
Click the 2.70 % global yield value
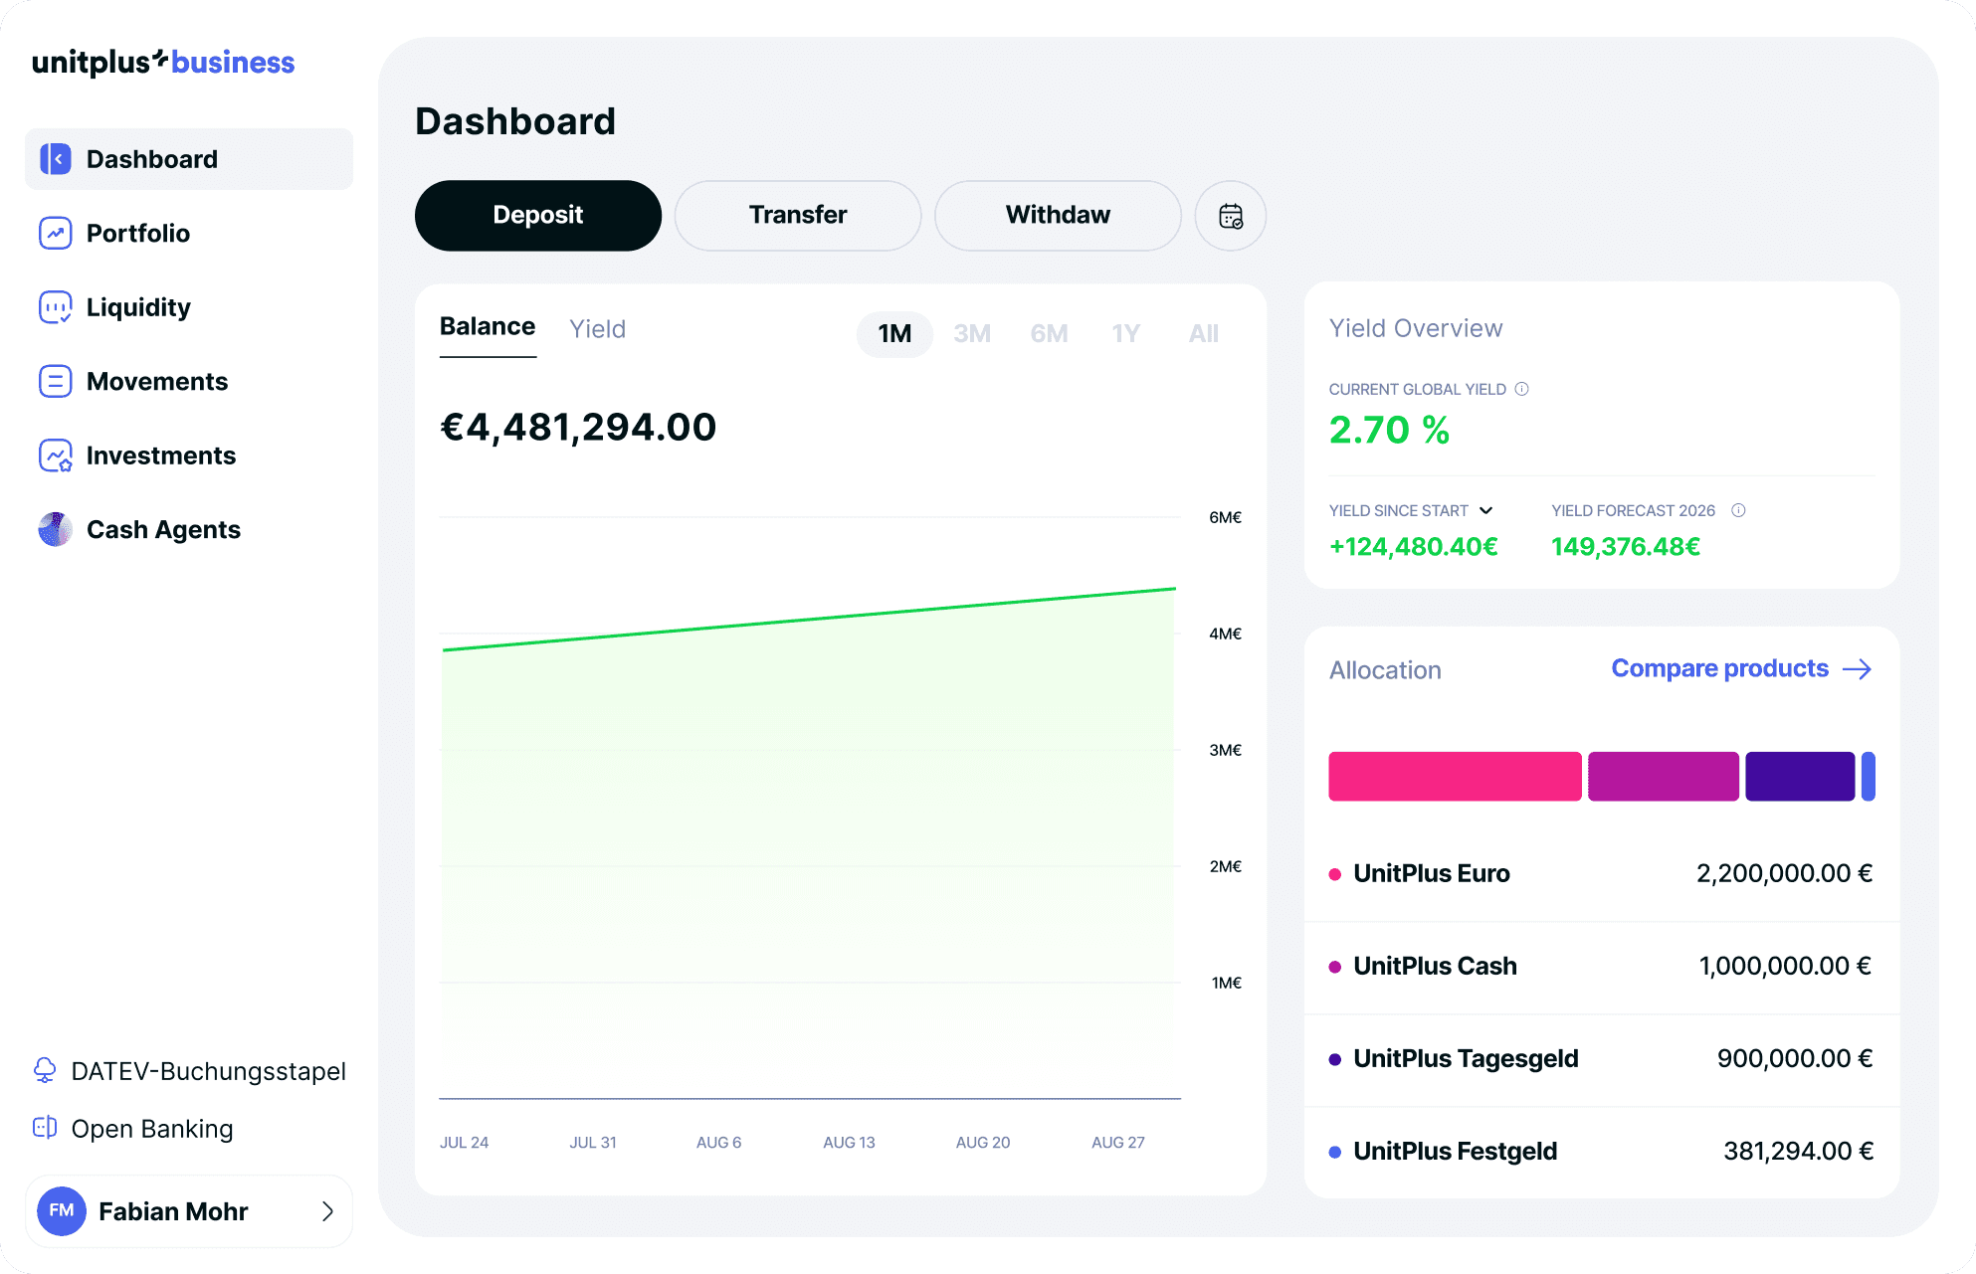(1389, 430)
